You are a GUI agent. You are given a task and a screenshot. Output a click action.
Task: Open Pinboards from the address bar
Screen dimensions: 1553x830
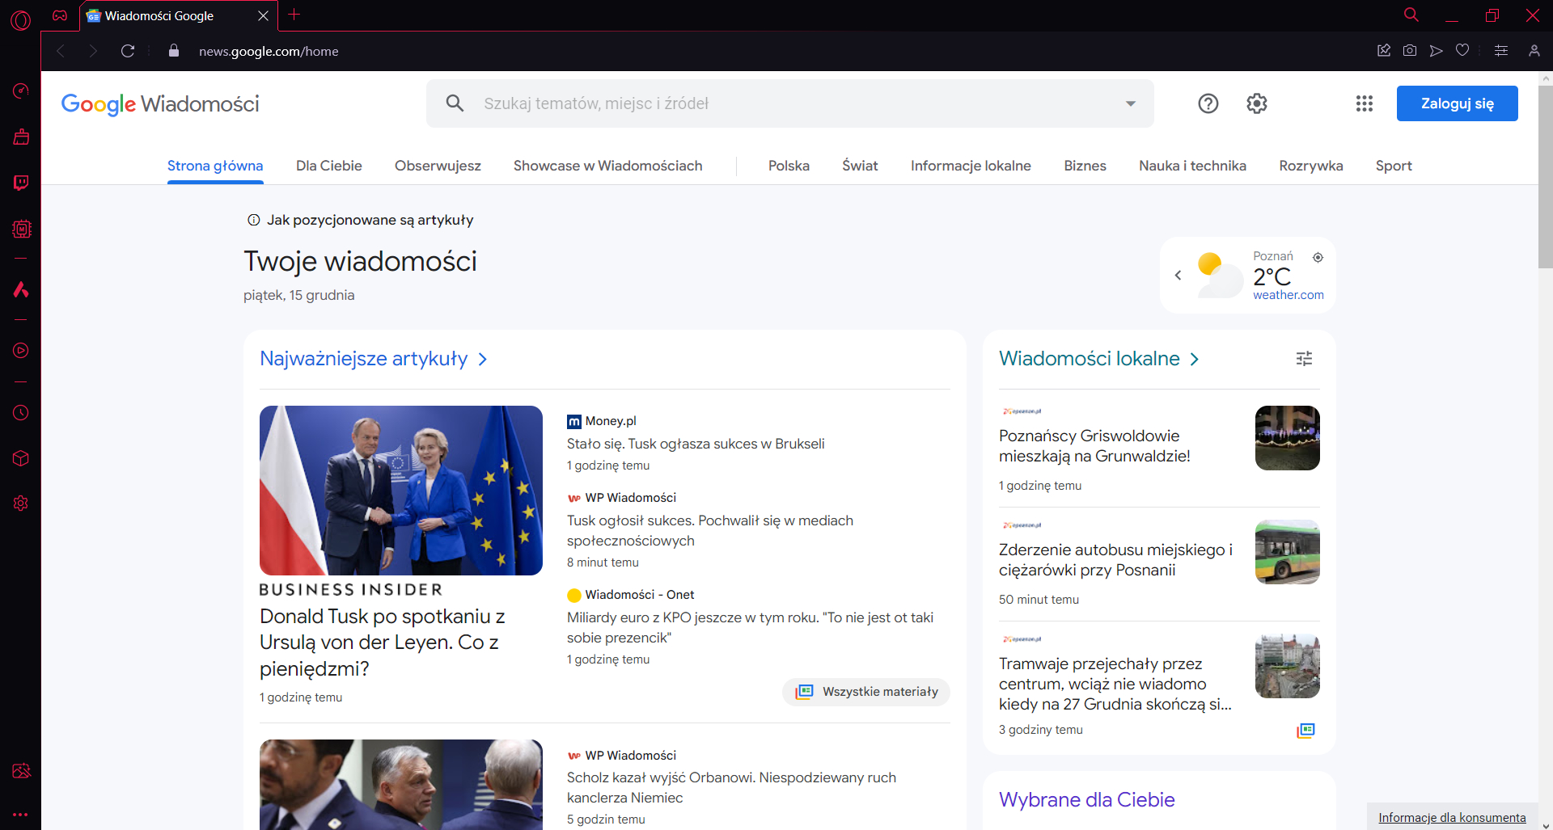point(1384,50)
